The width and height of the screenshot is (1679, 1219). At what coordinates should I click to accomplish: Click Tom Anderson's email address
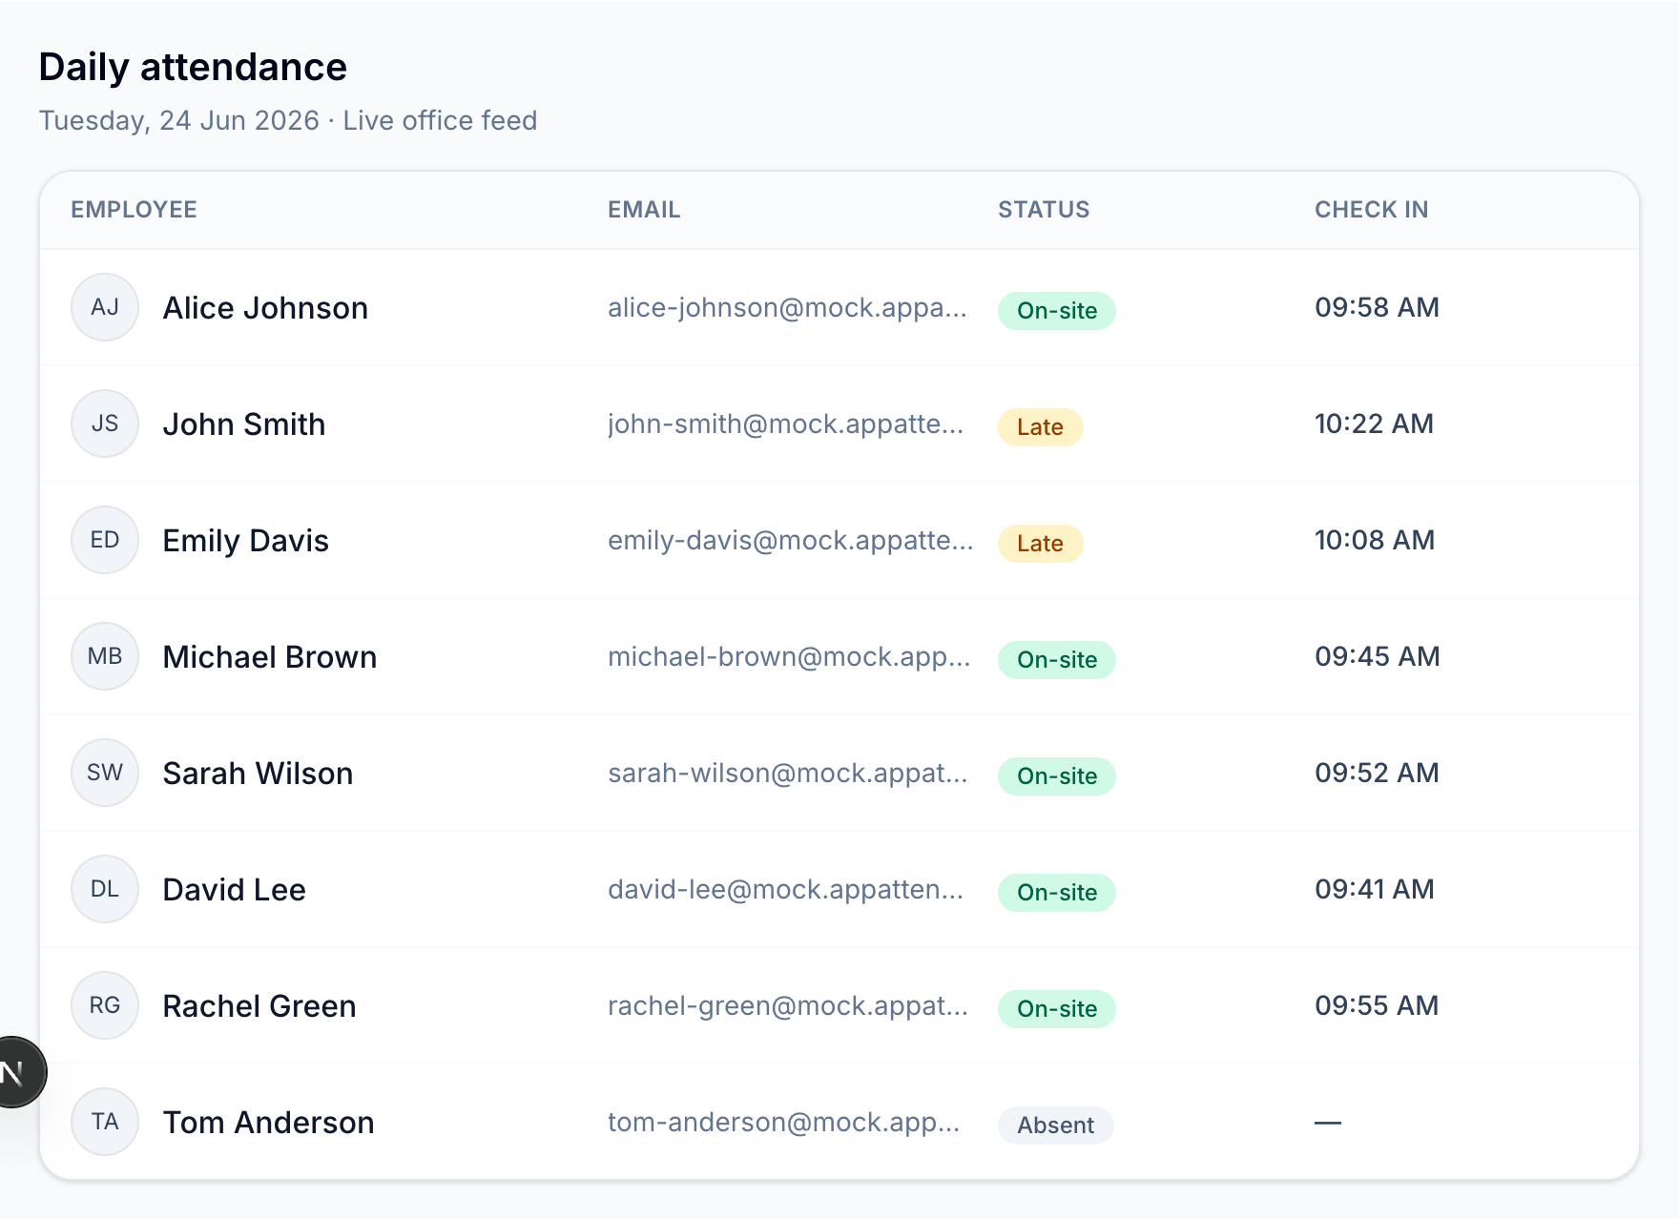point(784,1123)
